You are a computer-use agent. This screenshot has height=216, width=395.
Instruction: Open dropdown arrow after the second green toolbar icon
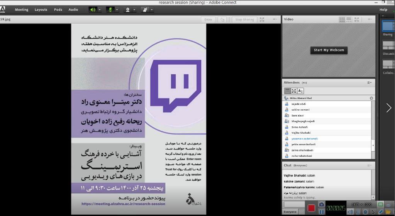[117, 10]
